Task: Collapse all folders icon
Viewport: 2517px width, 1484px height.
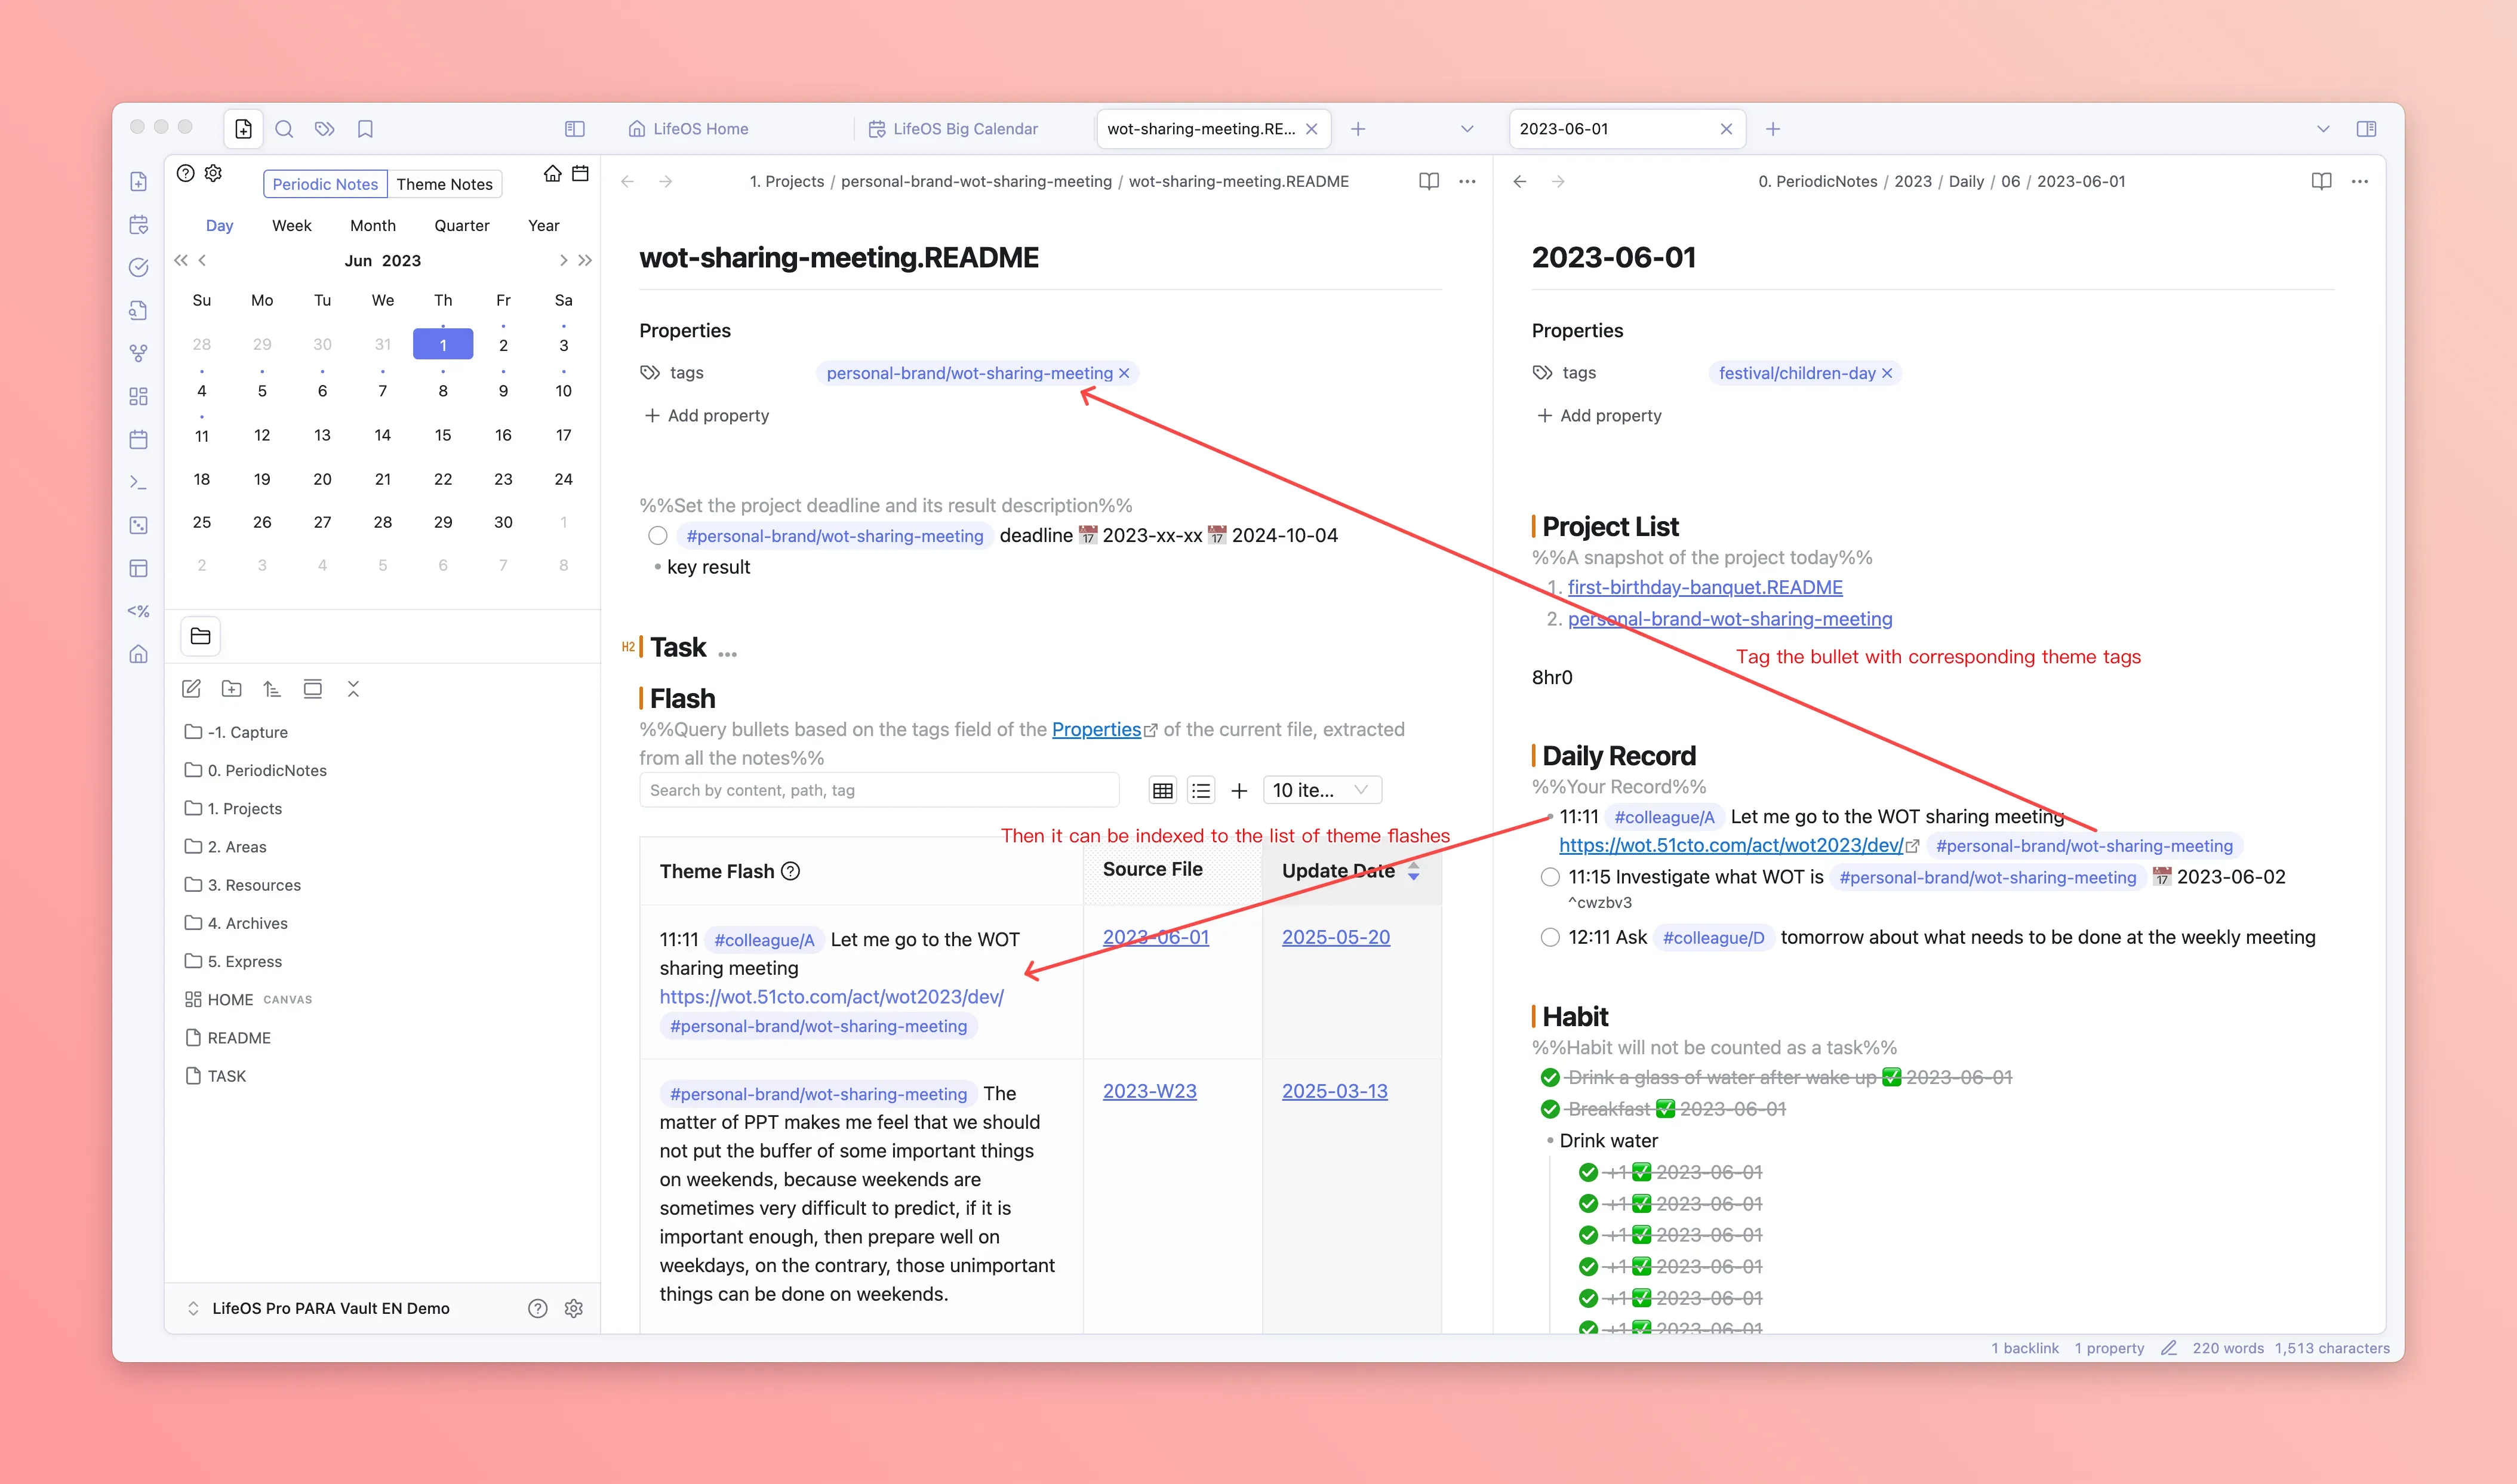Action: point(353,689)
